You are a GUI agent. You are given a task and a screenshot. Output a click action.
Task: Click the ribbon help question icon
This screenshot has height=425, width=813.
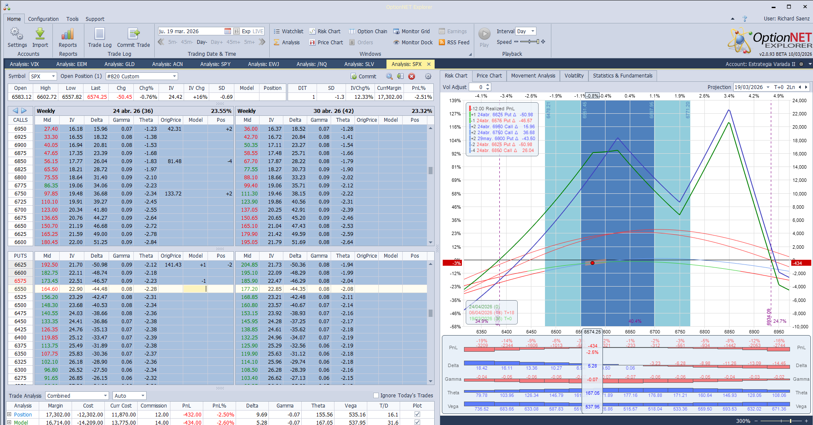[745, 19]
